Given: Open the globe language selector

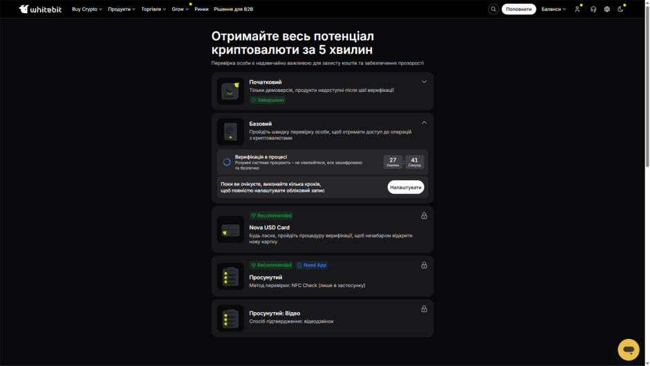Looking at the screenshot, I should (x=607, y=9).
